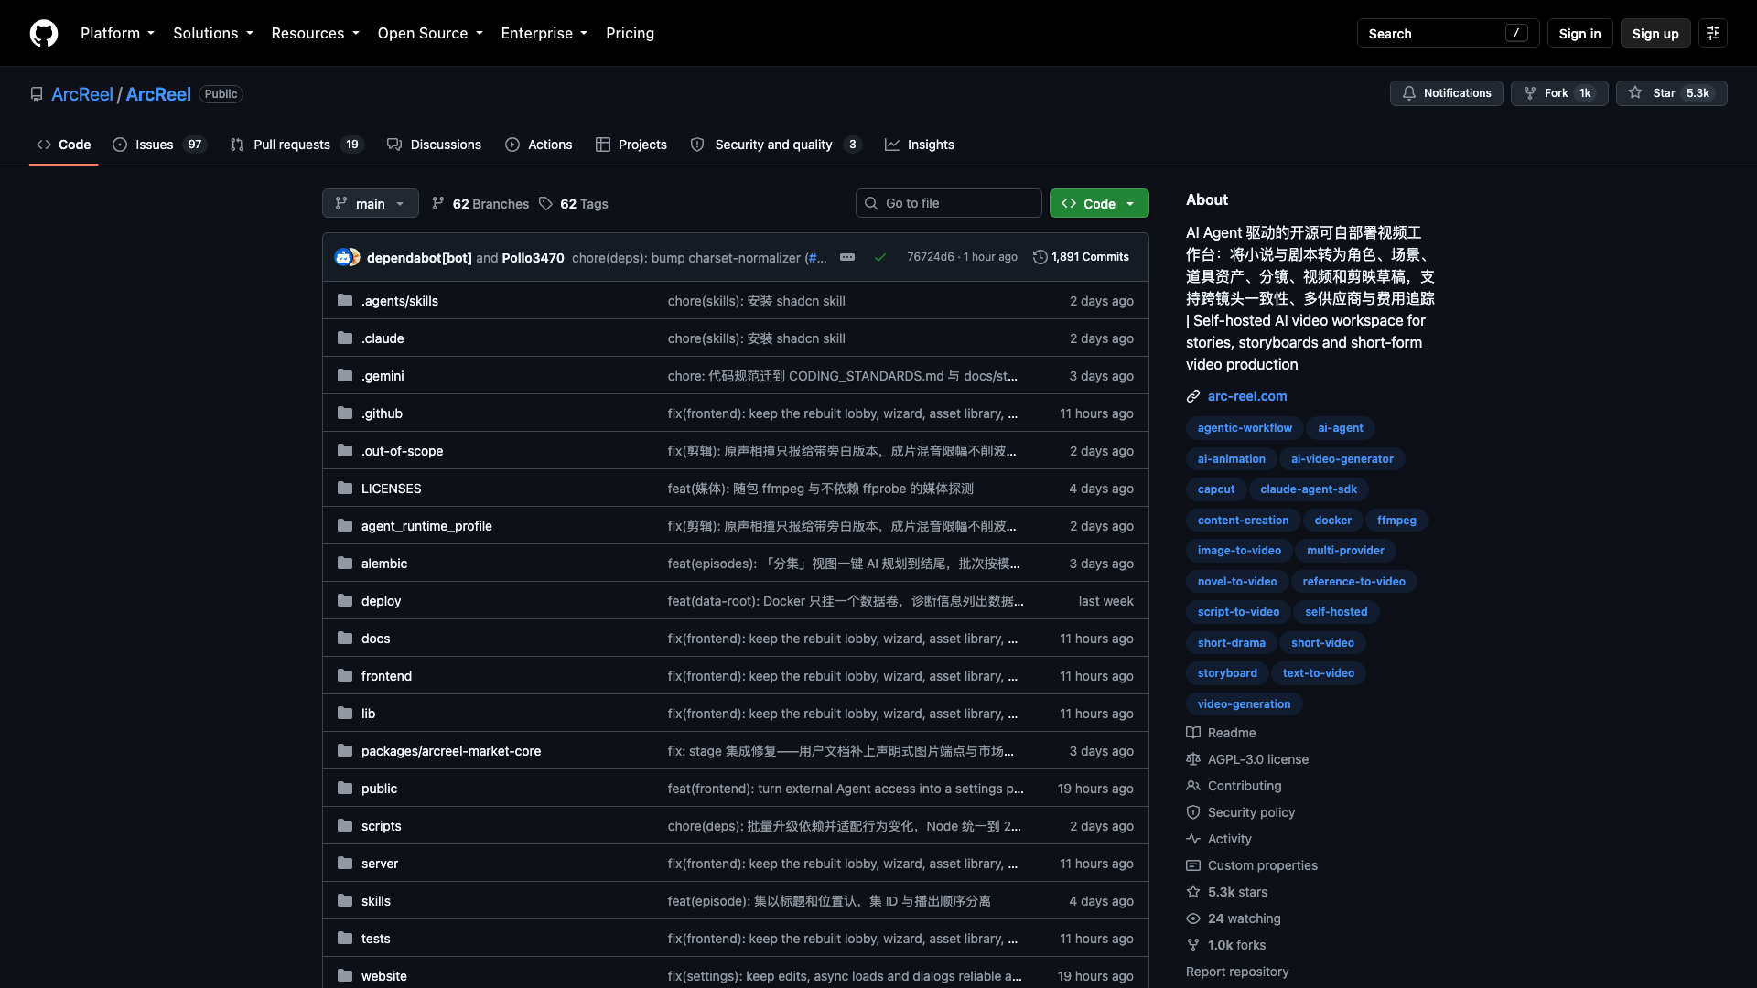This screenshot has width=1757, height=988.
Task: Click the ffmpeg topic tag
Action: [1396, 520]
